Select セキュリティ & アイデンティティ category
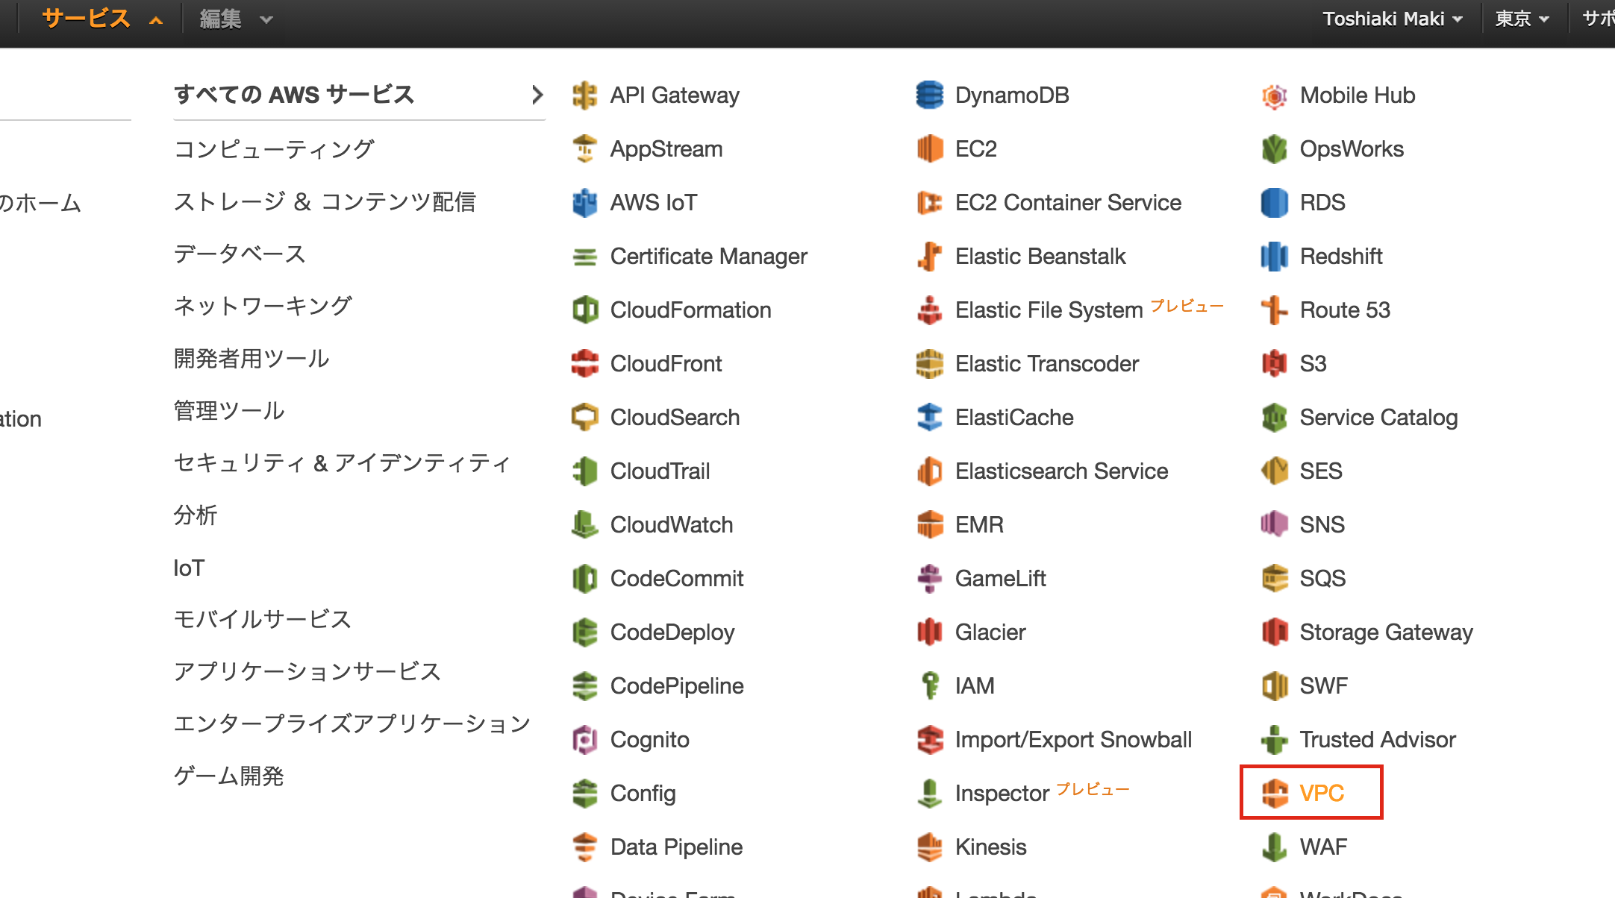Screen dimensions: 1615x898 (343, 462)
